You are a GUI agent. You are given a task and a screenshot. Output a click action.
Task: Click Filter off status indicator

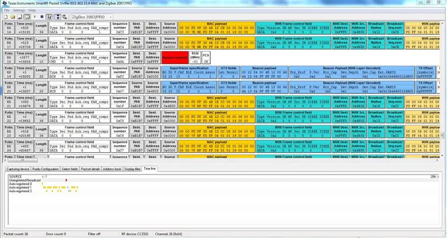[94, 234]
